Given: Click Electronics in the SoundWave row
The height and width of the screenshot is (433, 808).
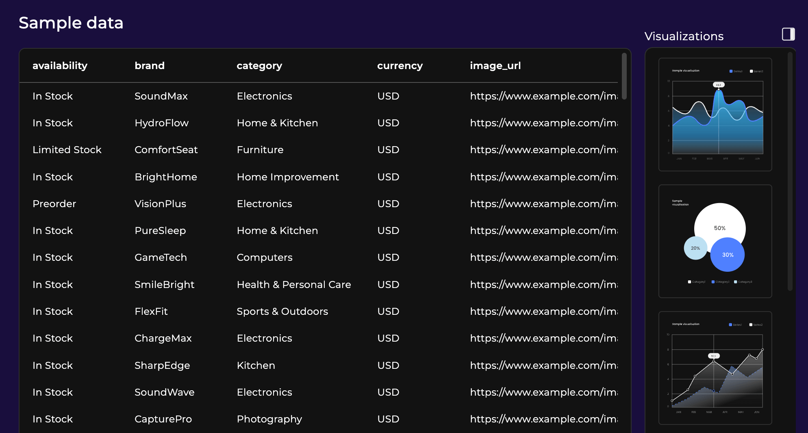Looking at the screenshot, I should tap(265, 392).
